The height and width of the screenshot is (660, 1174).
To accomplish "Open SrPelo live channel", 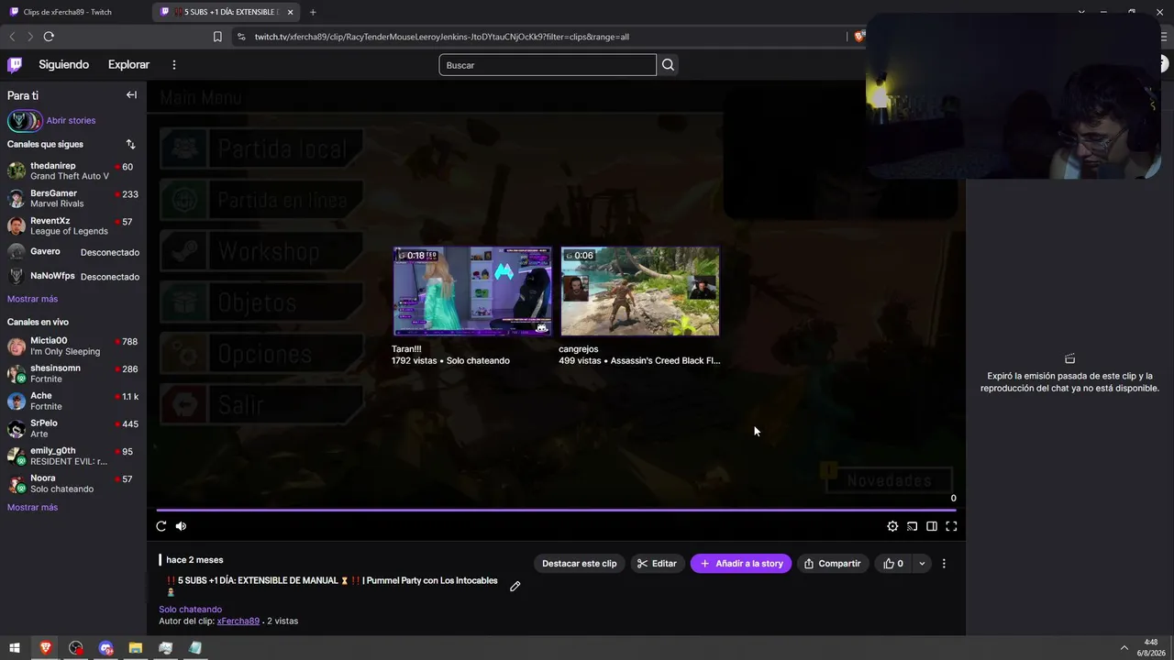I will click(73, 428).
